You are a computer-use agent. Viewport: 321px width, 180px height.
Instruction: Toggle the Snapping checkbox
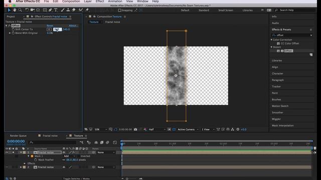[119, 10]
